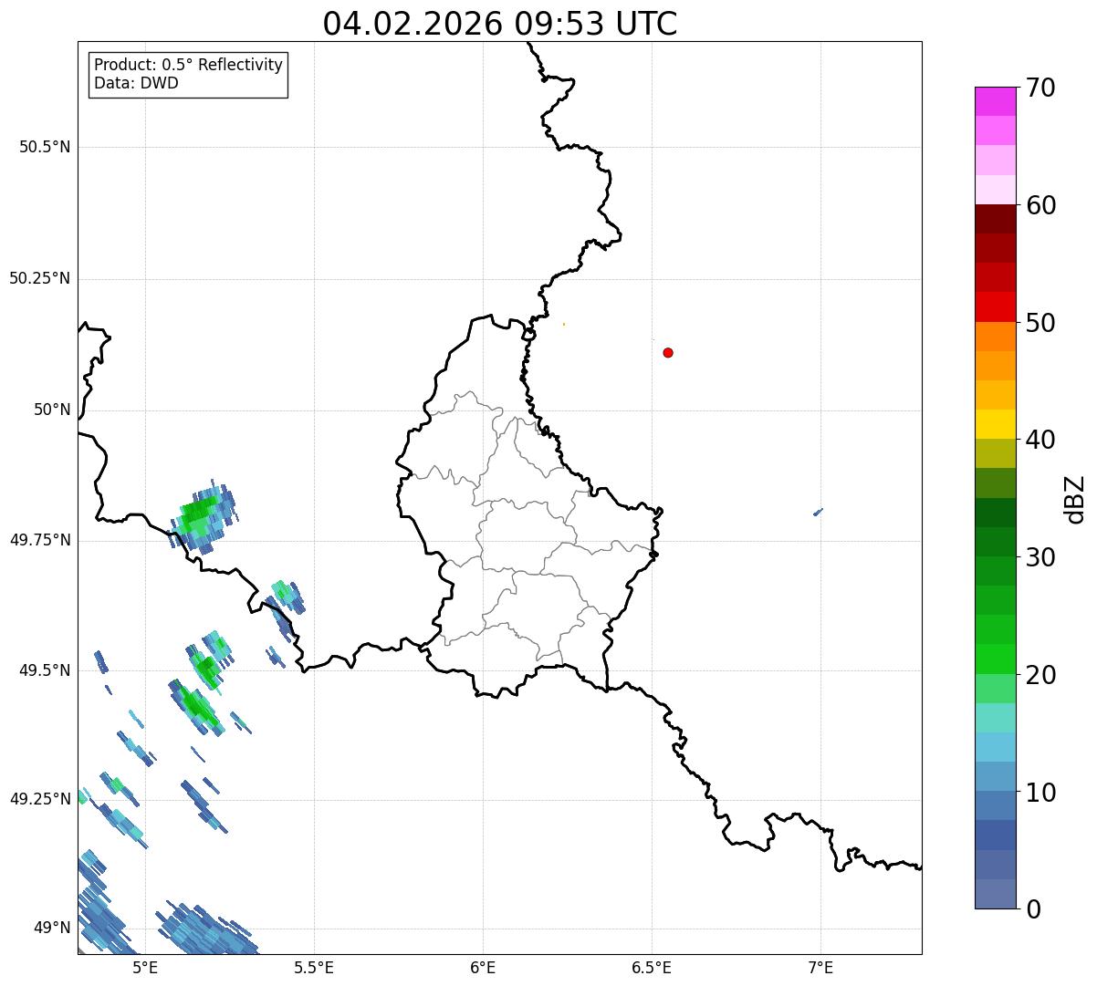The image size is (1097, 986).
Task: Click the 50.25°N latitude label
Action: 40,278
